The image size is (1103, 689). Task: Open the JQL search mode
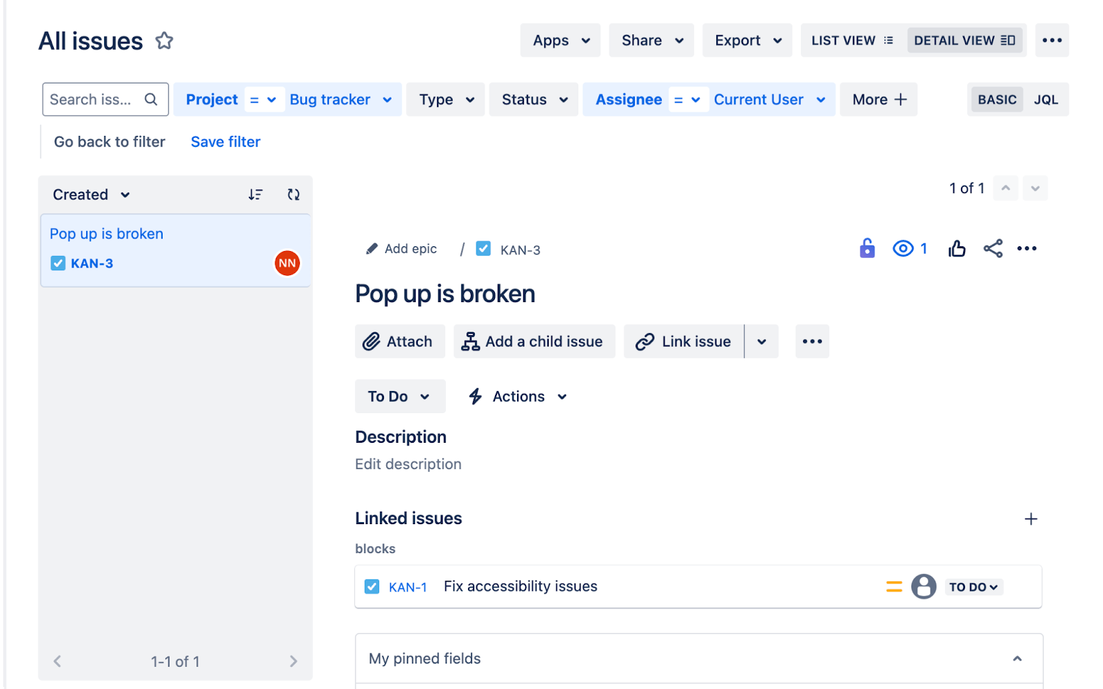1046,99
